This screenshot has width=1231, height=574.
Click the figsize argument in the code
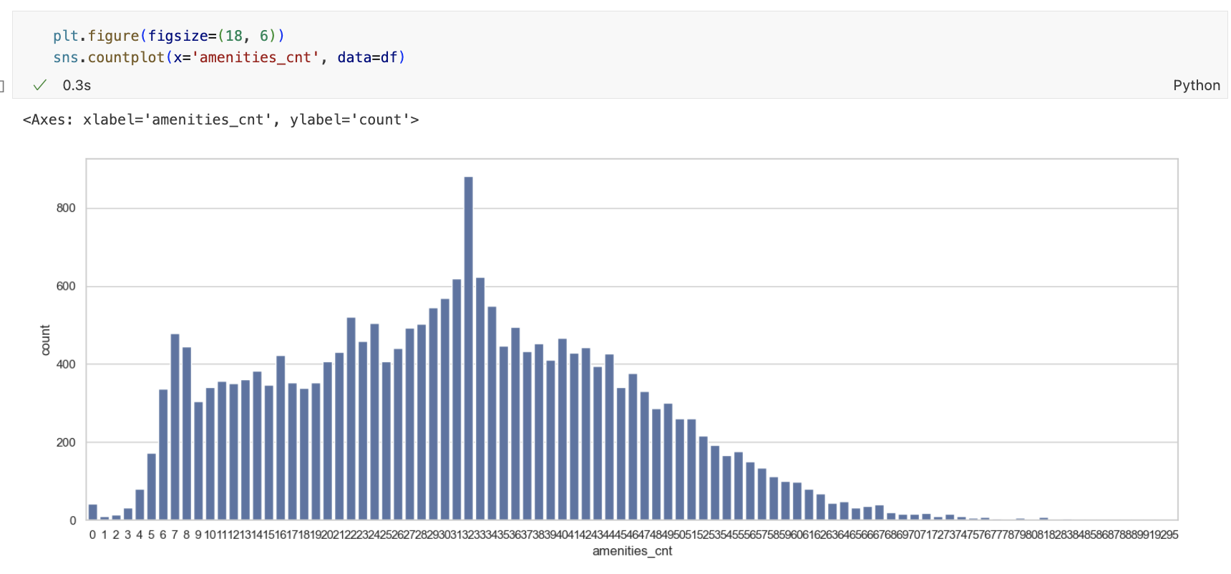[212, 36]
